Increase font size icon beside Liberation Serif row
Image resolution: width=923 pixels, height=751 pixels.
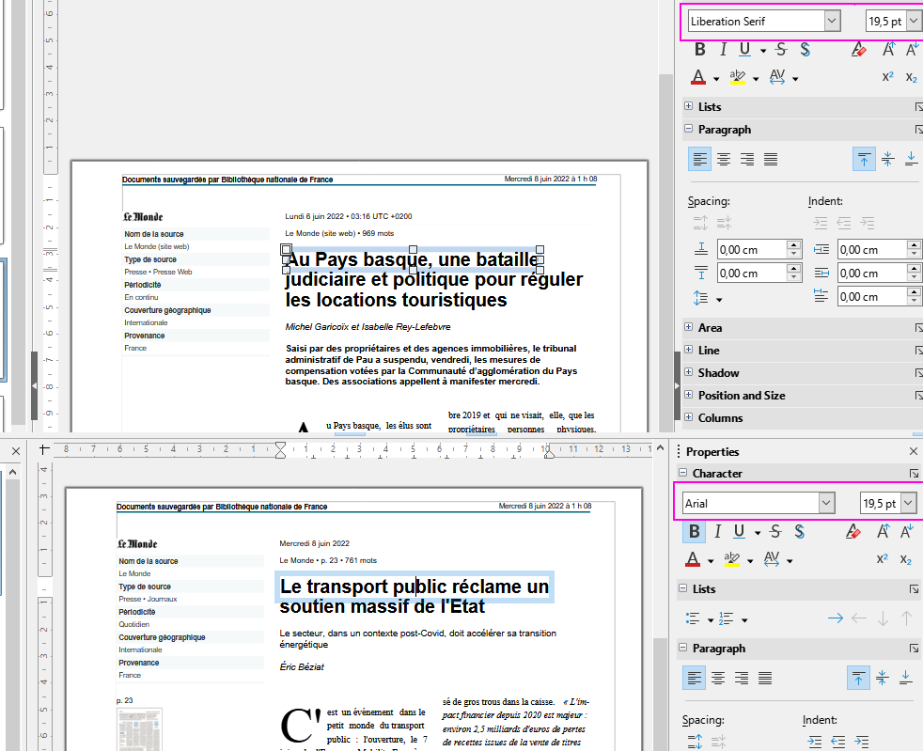coord(886,50)
